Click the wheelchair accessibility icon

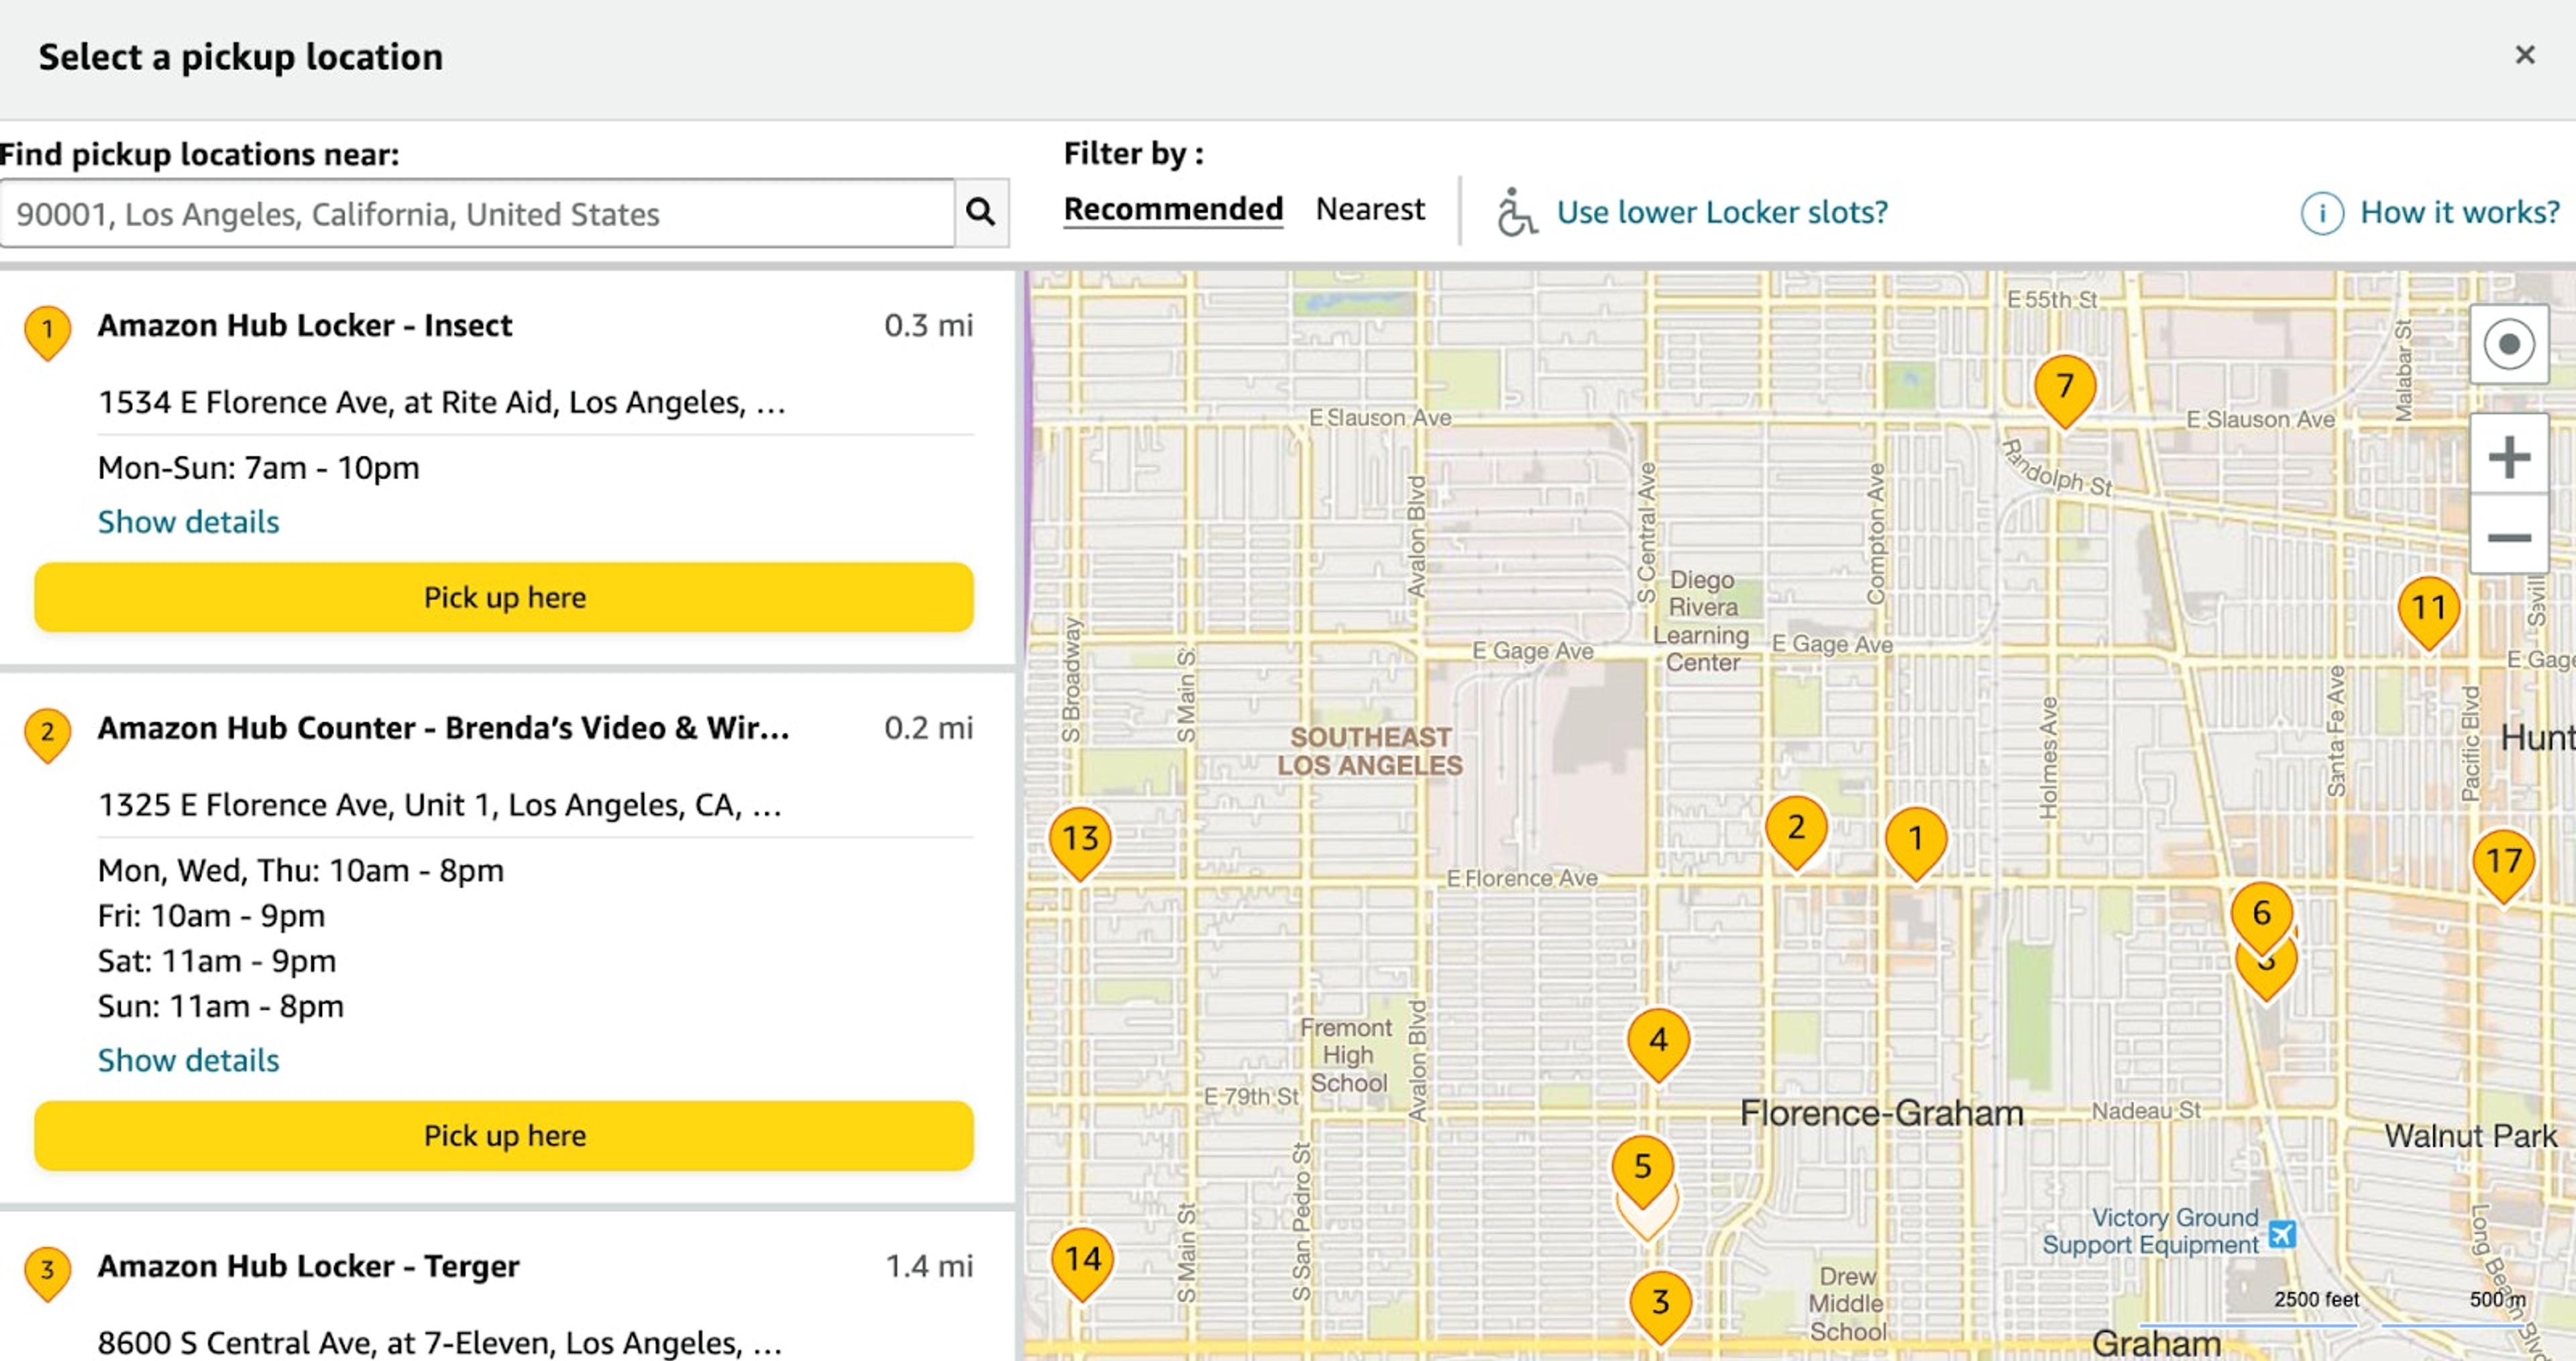click(1516, 212)
